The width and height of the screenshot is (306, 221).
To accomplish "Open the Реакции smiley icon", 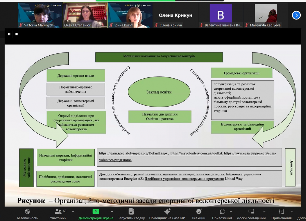I will point(199,212).
